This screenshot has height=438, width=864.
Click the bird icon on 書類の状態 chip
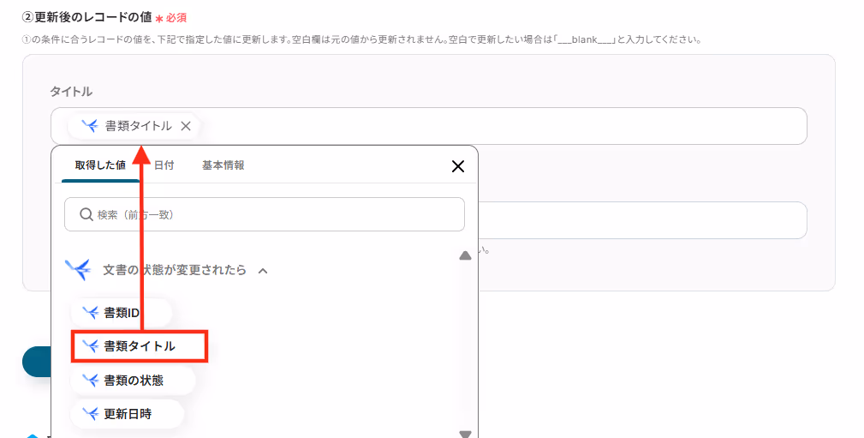pos(91,381)
